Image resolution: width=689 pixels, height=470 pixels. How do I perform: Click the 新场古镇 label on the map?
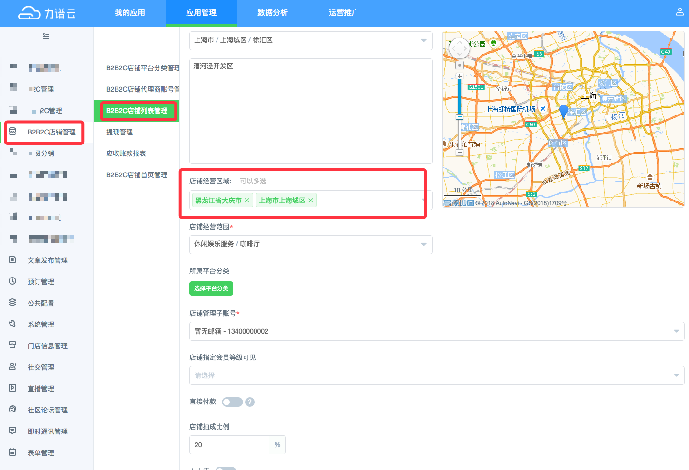(650, 186)
